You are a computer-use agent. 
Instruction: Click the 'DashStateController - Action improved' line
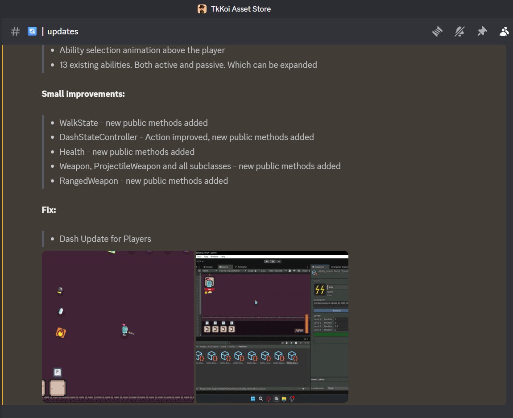(186, 137)
